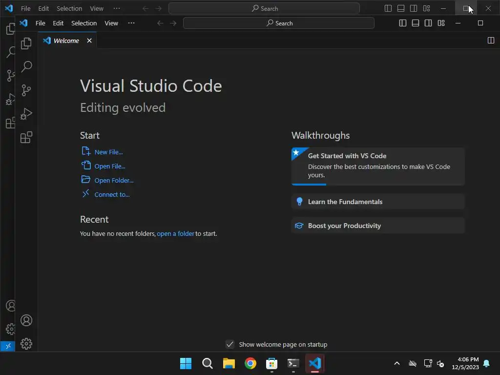Screen dimensions: 500x375
Task: Open Selection menu in front window
Action: 84,23
